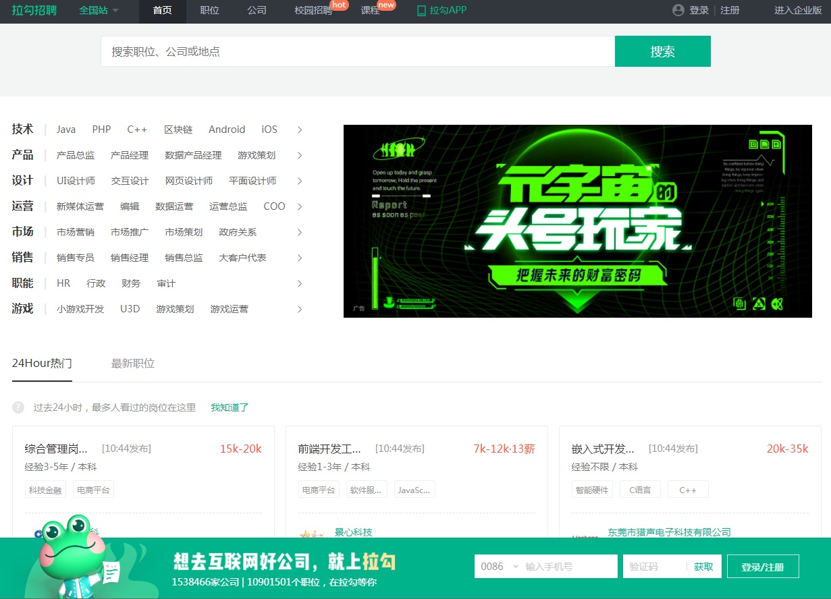Dismiss the tip via 我知道了 link
831x599 pixels.
click(230, 407)
